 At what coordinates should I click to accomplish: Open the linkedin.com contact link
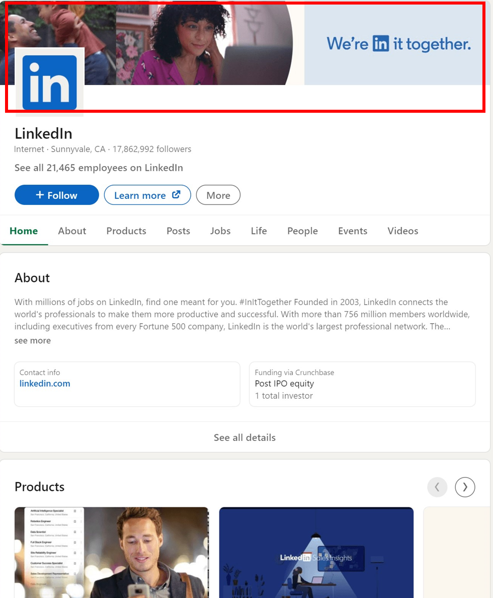coord(45,383)
